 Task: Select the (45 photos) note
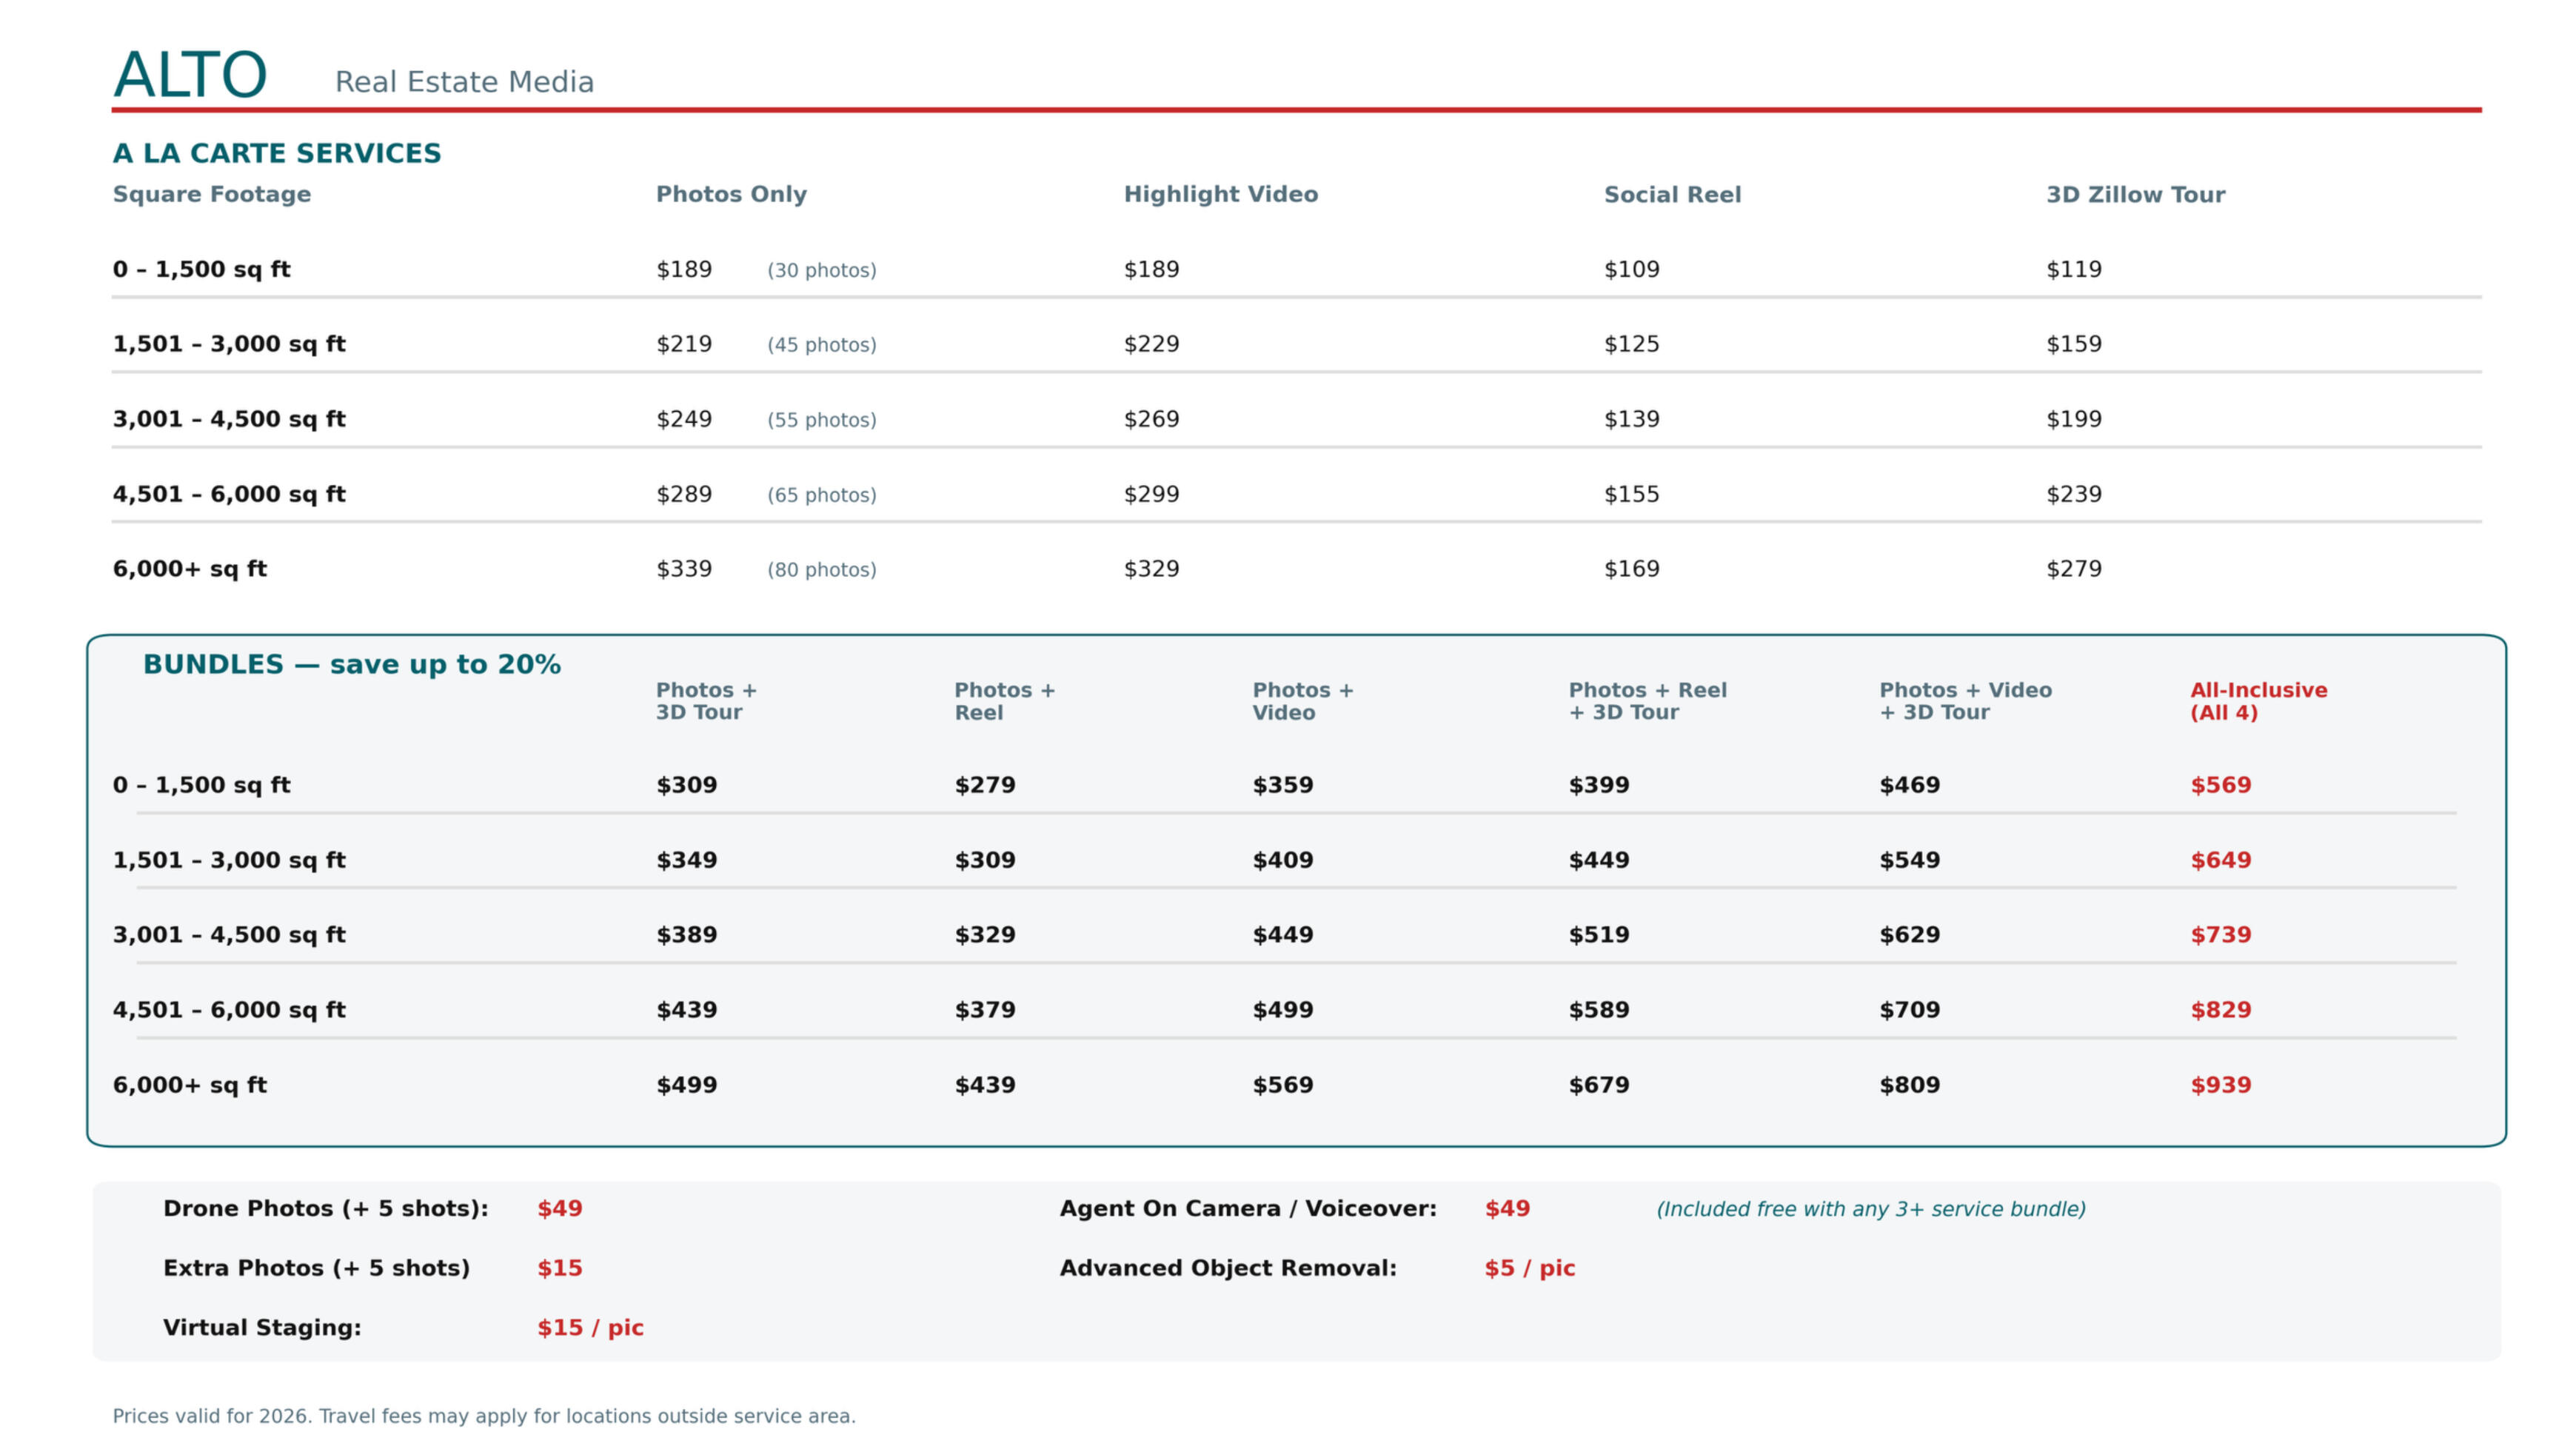[821, 345]
